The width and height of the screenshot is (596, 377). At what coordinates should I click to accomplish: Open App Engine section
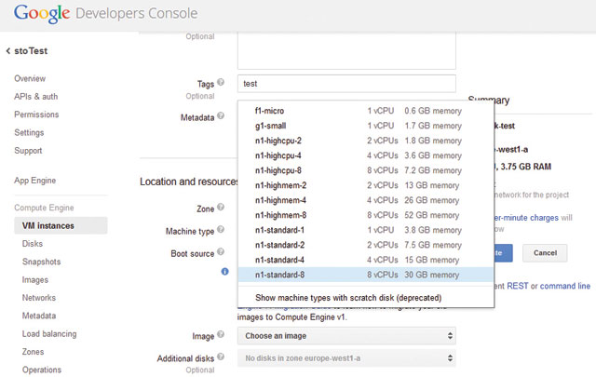35,181
